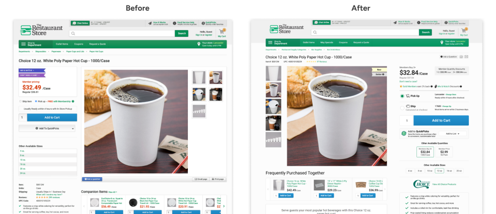Select the Pick Up radio in After page

pyautogui.click(x=402, y=96)
